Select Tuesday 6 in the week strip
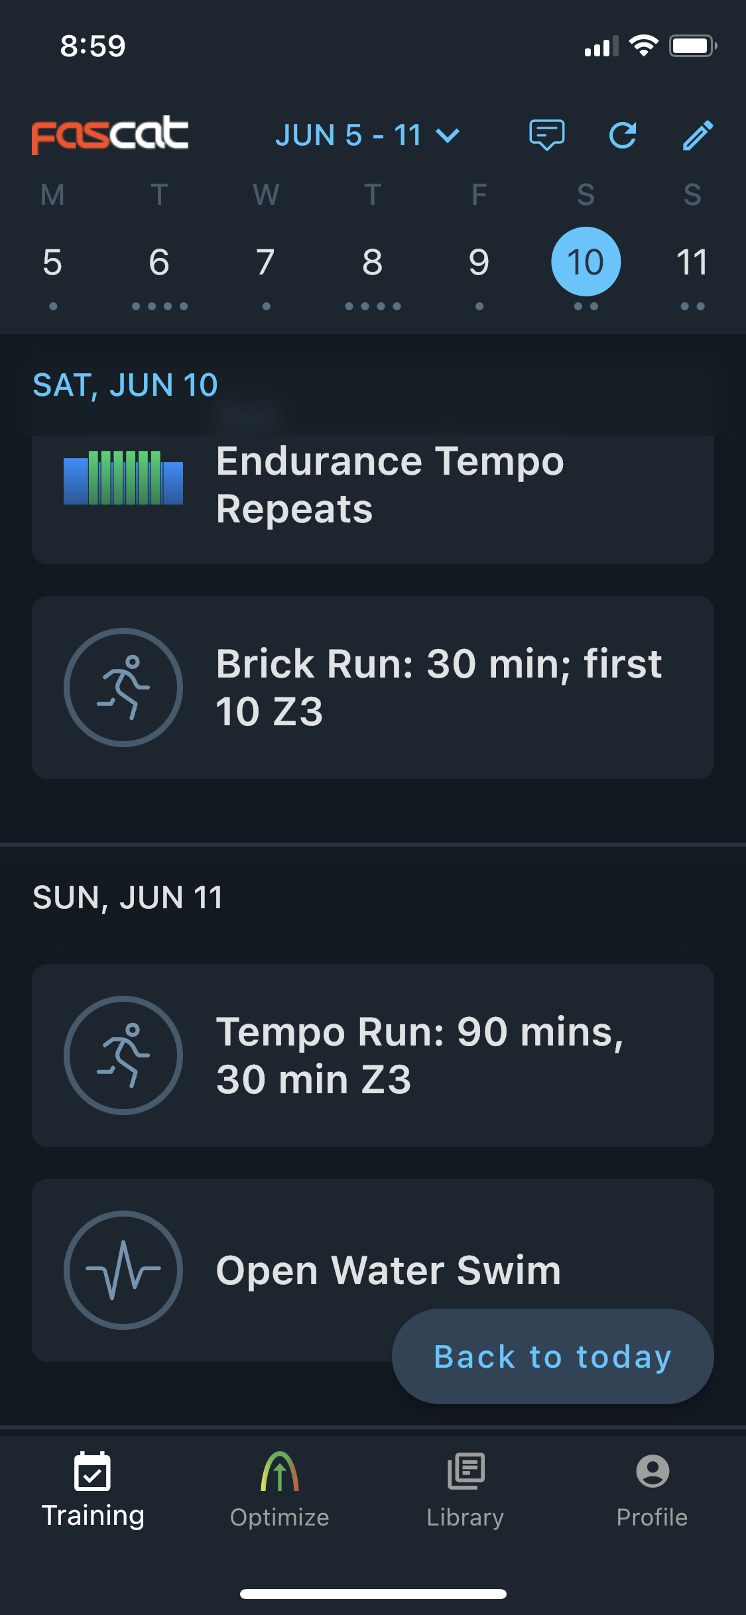Viewport: 746px width, 1615px height. pos(159,262)
